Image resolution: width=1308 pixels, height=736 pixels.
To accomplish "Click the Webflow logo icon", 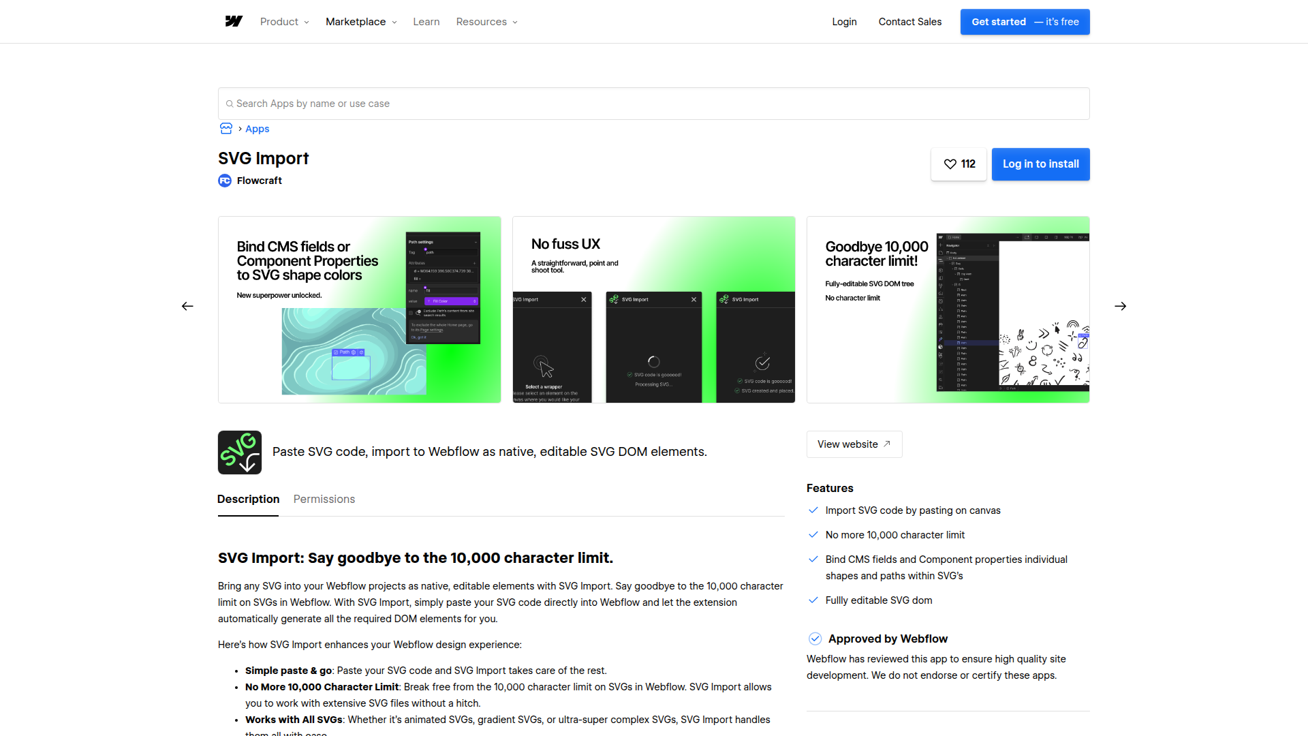I will [x=234, y=22].
